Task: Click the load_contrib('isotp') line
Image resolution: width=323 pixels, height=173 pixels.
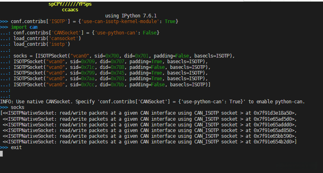Action: [x=42, y=44]
